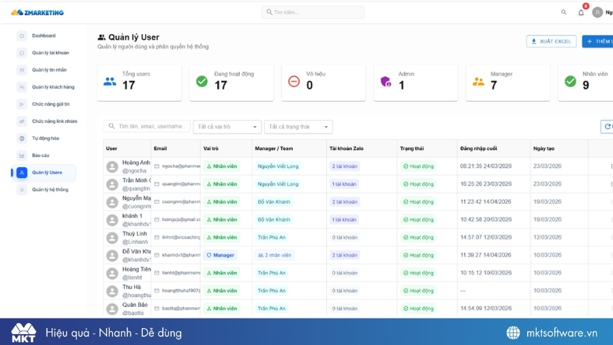The height and width of the screenshot is (345, 613).
Task: Open the notification bell
Action: point(581,12)
